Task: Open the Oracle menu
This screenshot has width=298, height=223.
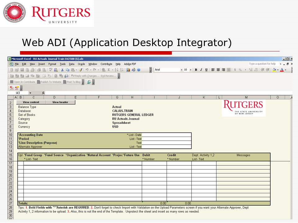Action: tap(81, 64)
